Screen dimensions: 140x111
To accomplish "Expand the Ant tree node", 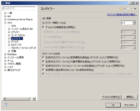I will 5,16.
